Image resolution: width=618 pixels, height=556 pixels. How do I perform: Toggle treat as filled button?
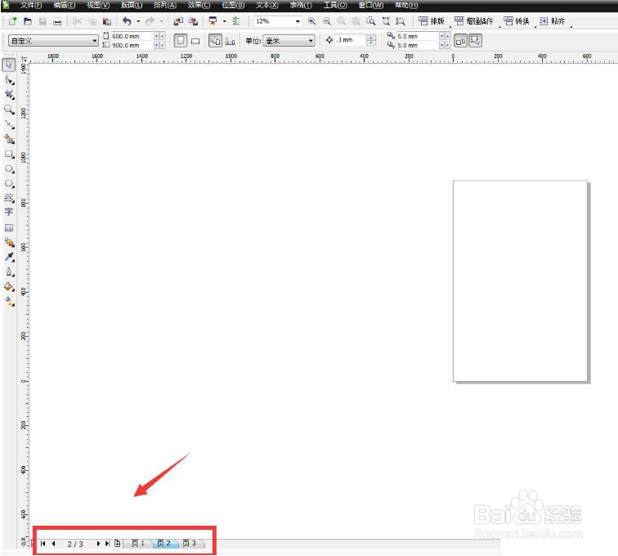tap(460, 41)
